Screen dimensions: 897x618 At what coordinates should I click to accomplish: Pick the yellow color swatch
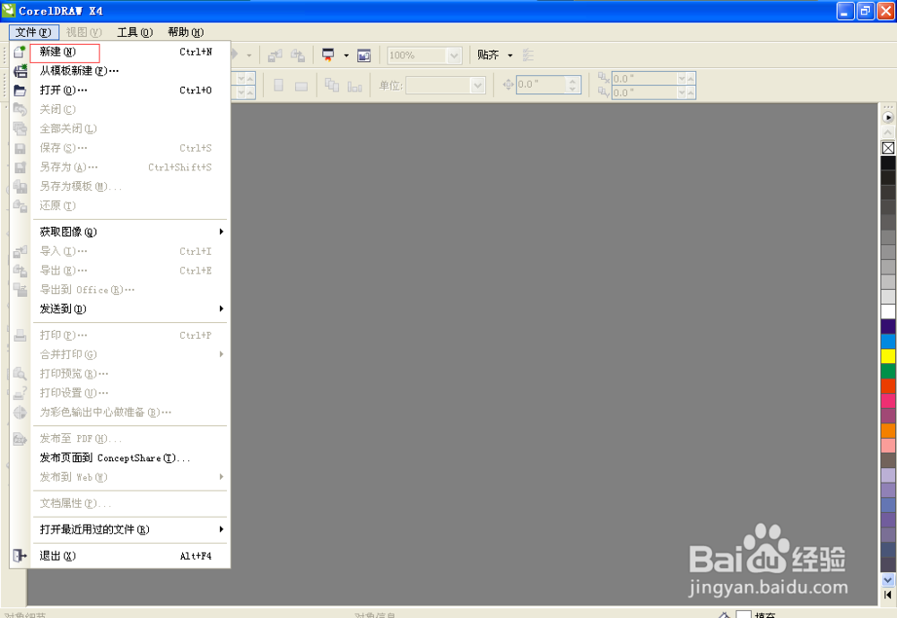888,356
